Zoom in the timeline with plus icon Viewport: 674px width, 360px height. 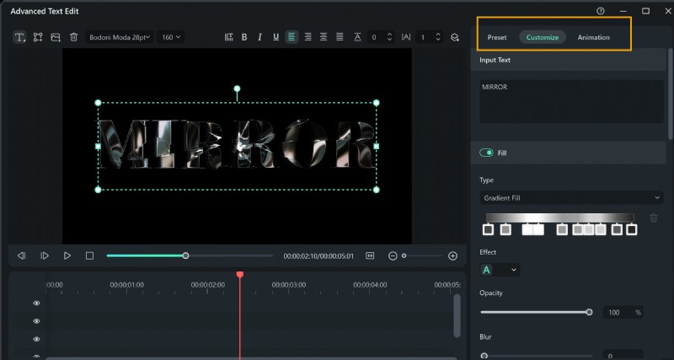[x=452, y=256]
